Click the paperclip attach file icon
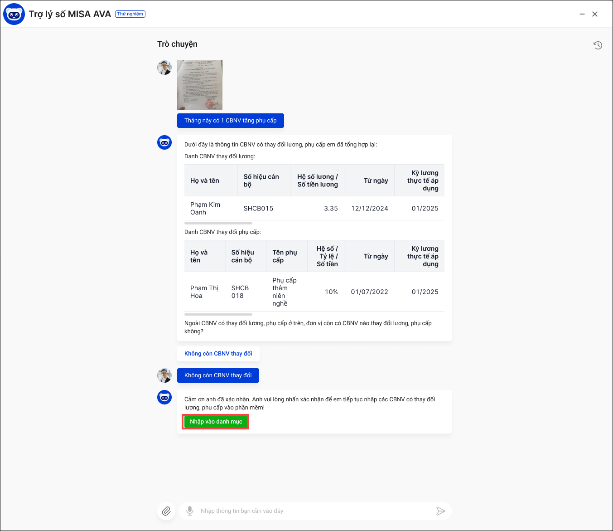Image resolution: width=613 pixels, height=531 pixels. pos(166,511)
